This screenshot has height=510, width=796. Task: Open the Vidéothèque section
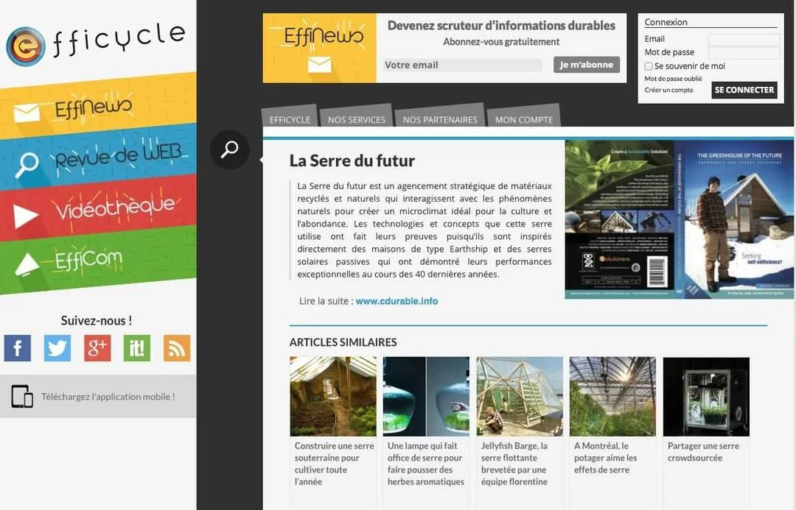coord(98,208)
